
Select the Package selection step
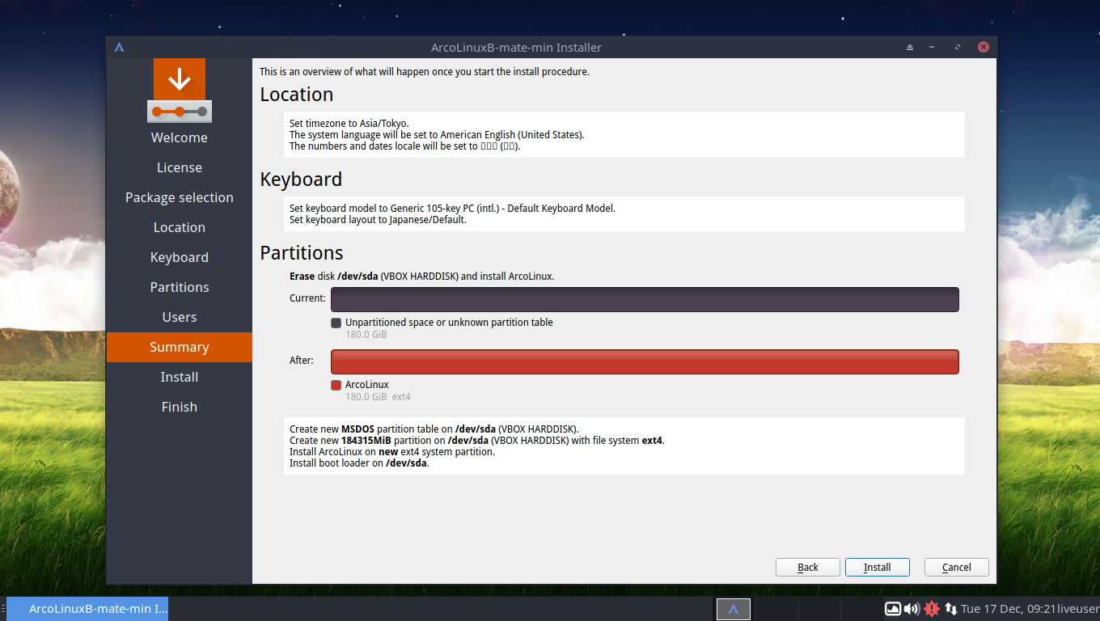click(180, 197)
